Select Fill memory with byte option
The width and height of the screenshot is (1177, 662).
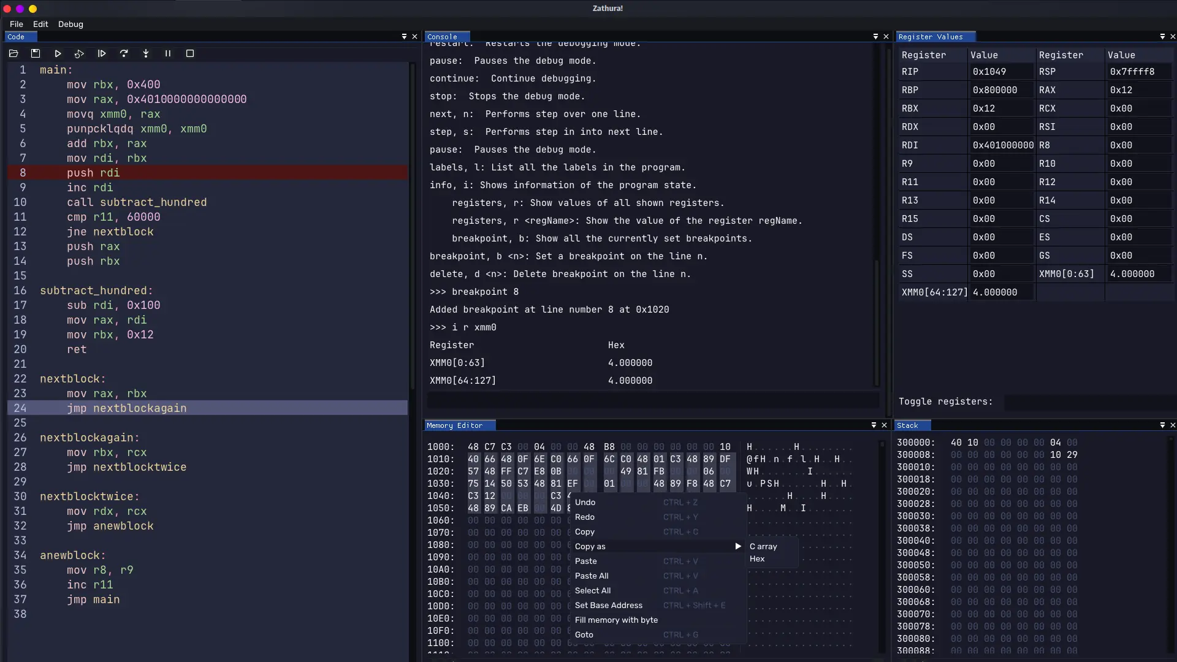click(x=616, y=620)
